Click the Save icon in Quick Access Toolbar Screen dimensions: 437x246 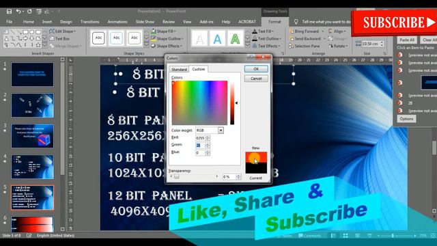point(9,12)
